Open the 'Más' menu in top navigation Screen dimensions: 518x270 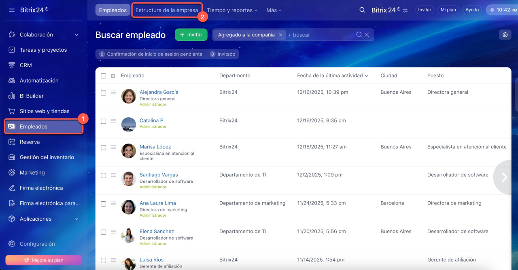coord(274,10)
